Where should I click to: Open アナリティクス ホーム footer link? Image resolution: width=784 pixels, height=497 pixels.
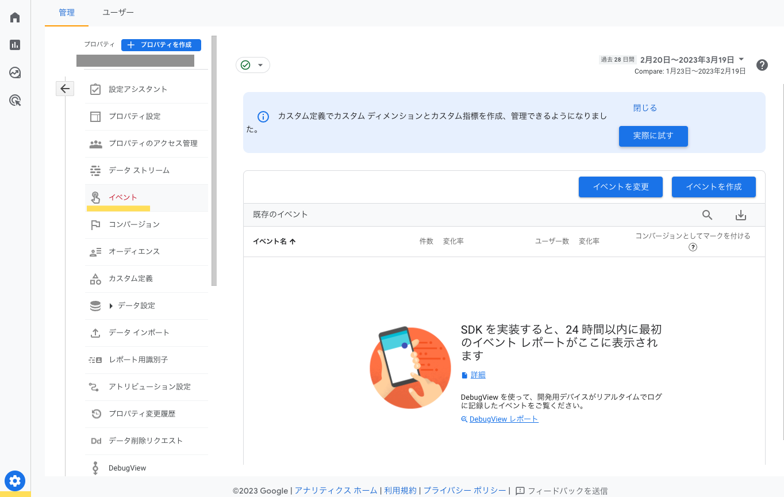[336, 491]
